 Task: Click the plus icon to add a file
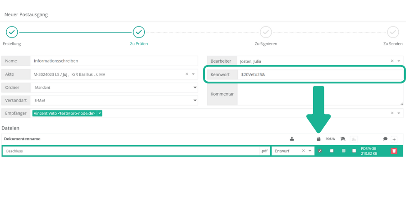tap(394, 139)
